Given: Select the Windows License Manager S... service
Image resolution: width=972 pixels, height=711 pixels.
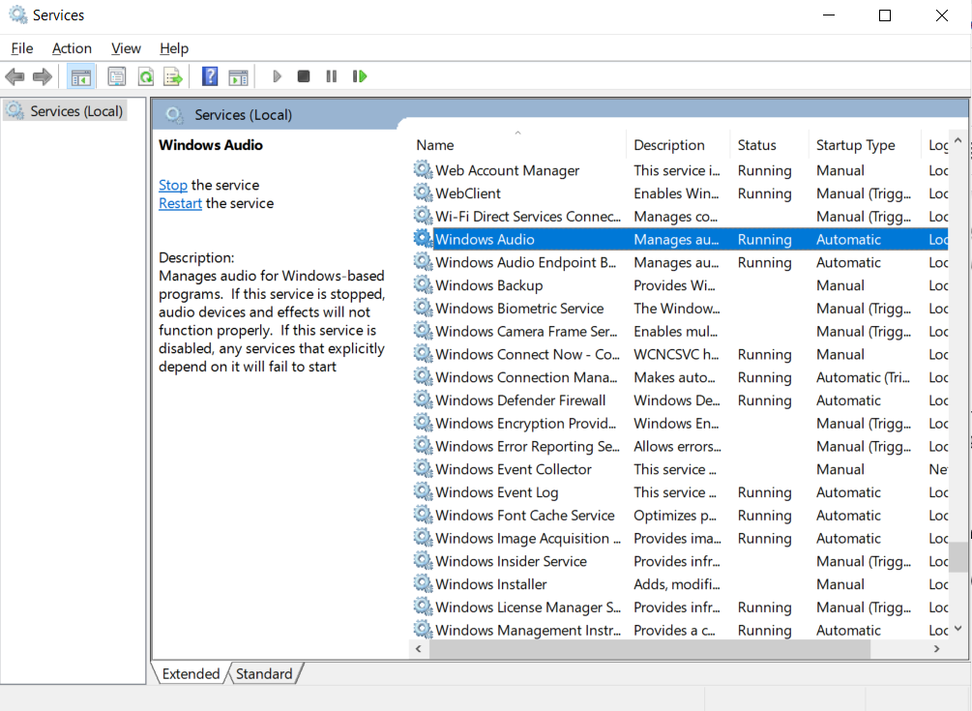Looking at the screenshot, I should [680, 607].
